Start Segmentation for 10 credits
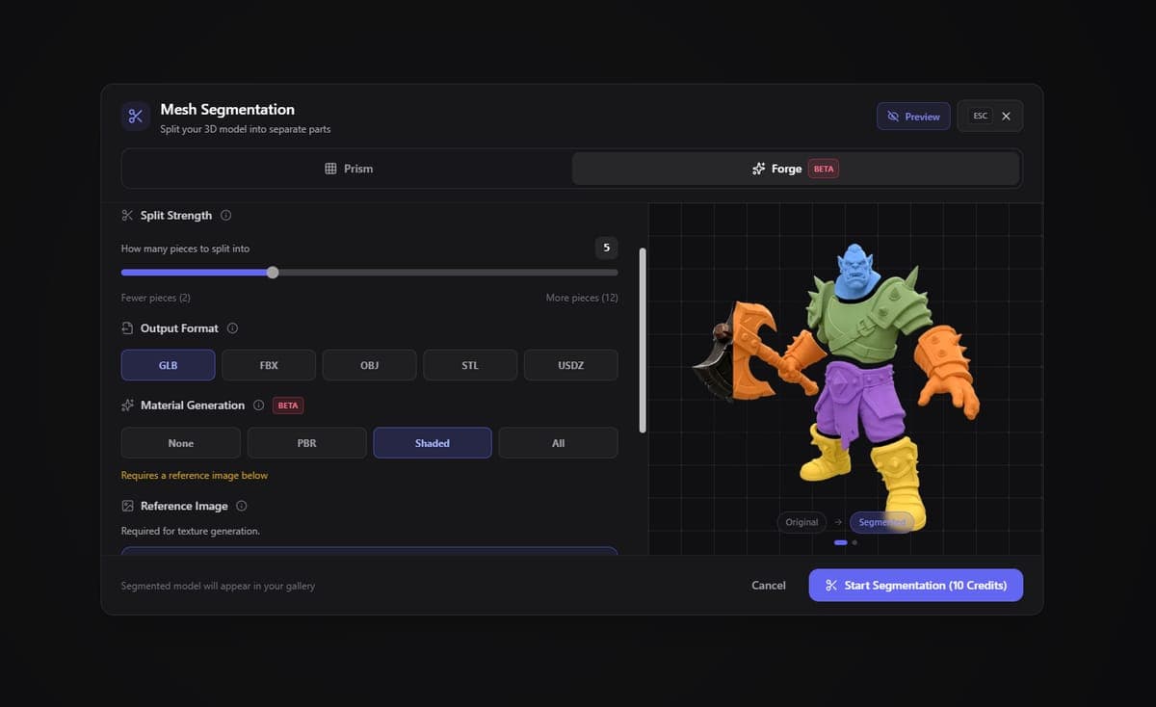This screenshot has height=707, width=1156. tap(916, 586)
